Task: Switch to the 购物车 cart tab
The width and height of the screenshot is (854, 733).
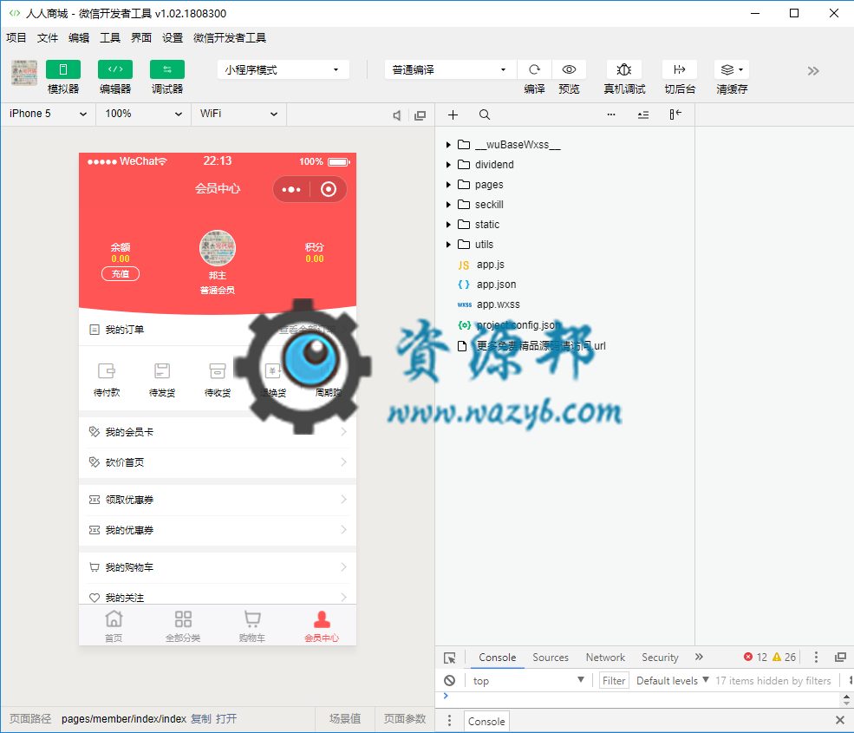Action: [x=252, y=625]
